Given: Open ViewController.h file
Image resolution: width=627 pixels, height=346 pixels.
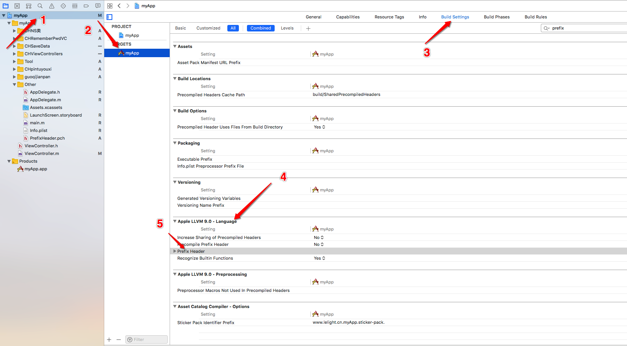Looking at the screenshot, I should [x=38, y=146].
